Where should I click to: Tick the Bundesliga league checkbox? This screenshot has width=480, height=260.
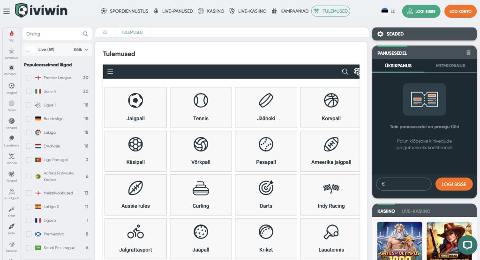point(29,119)
